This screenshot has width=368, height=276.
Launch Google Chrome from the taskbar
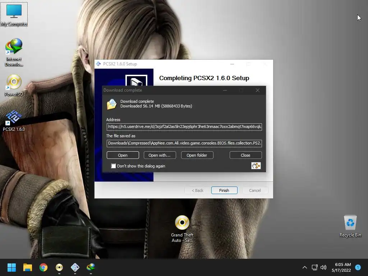pyautogui.click(x=43, y=267)
